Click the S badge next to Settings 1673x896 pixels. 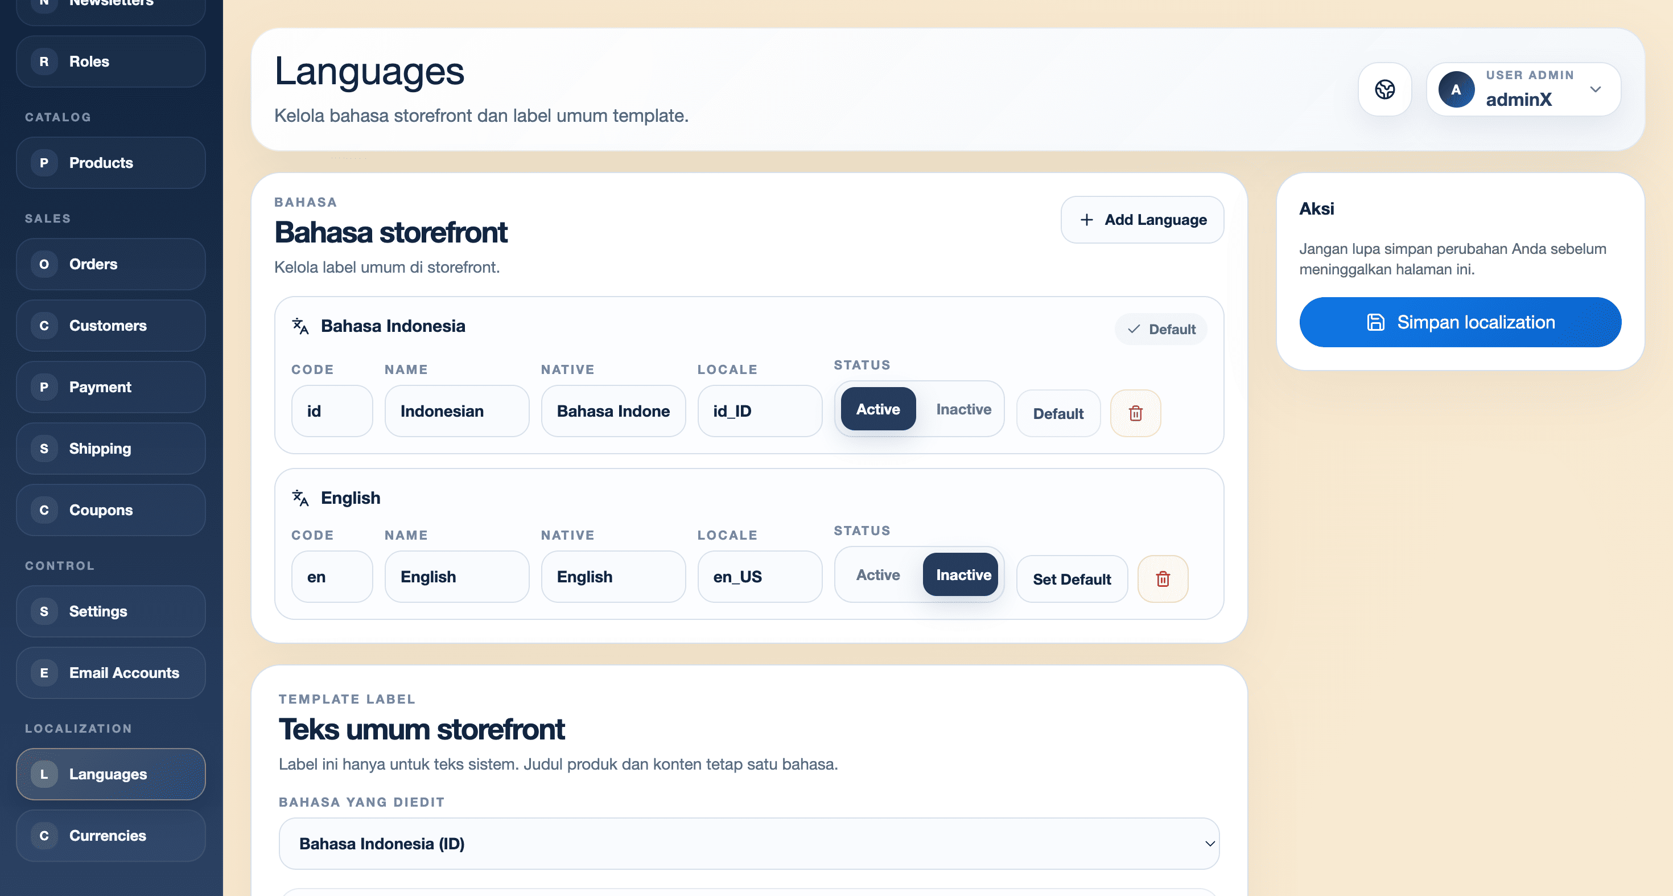(44, 611)
